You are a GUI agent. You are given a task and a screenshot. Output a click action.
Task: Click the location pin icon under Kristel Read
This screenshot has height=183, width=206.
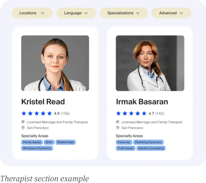click(23, 128)
